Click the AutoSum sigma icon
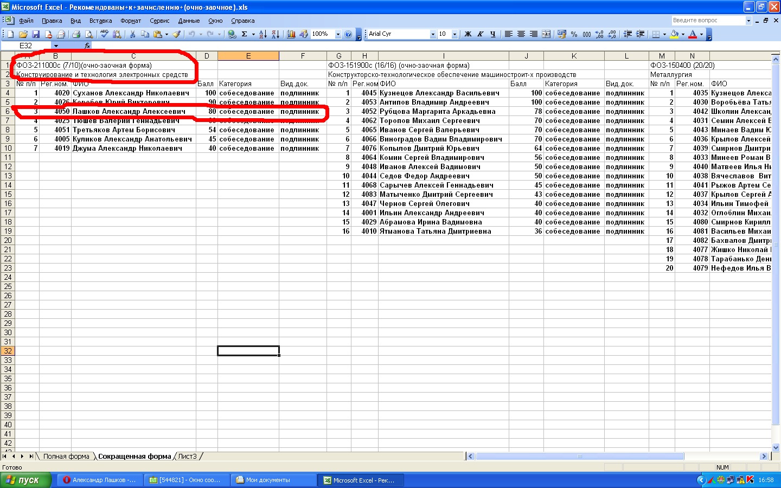 click(x=245, y=34)
